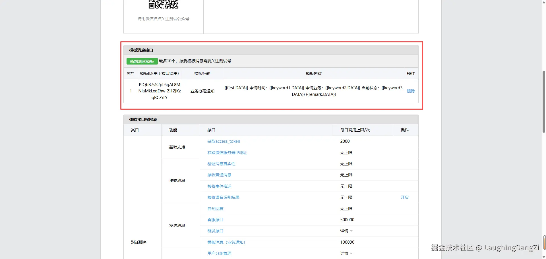Open the 自动回复 link

click(x=215, y=209)
